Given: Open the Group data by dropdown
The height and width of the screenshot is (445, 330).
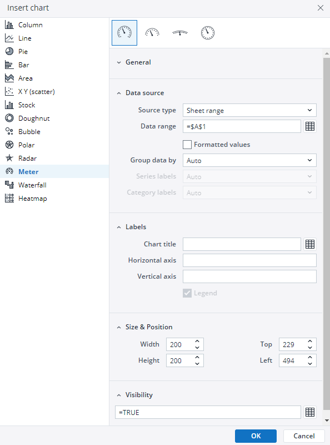Looking at the screenshot, I should (x=249, y=160).
